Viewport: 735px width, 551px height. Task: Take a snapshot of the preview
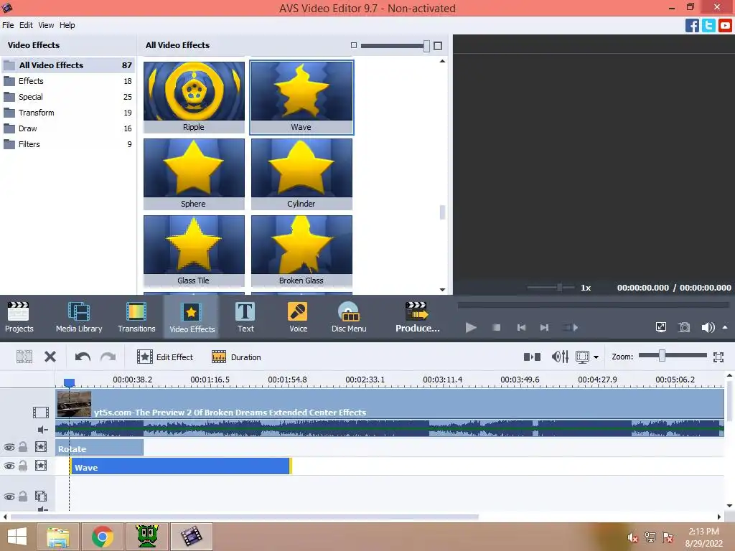[684, 327]
